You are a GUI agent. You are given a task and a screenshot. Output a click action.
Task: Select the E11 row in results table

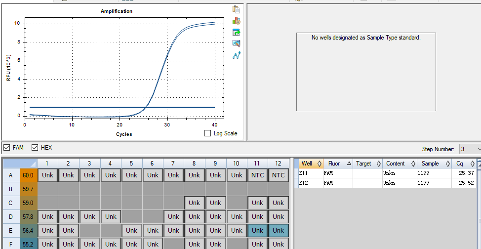386,173
